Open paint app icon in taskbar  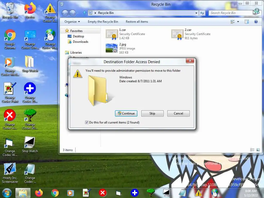pyautogui.click(x=87, y=193)
